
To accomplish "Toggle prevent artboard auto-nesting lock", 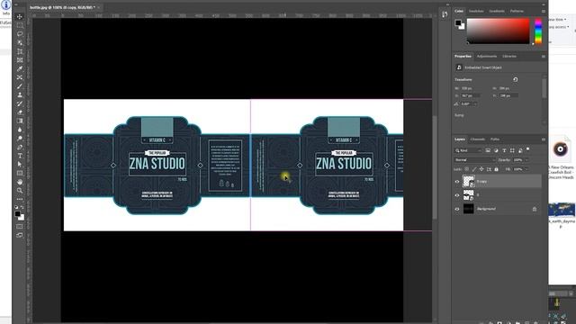I will click(489, 169).
